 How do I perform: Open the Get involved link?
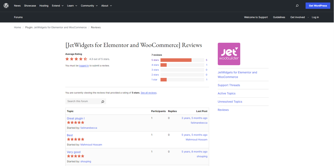[x=298, y=17]
